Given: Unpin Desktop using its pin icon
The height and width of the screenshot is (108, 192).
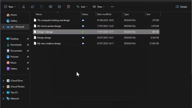Looking at the screenshot, I should (x=28, y=39).
